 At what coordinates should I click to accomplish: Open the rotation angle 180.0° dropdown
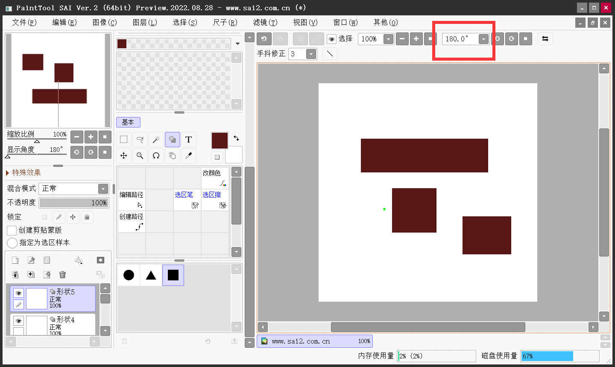click(483, 39)
